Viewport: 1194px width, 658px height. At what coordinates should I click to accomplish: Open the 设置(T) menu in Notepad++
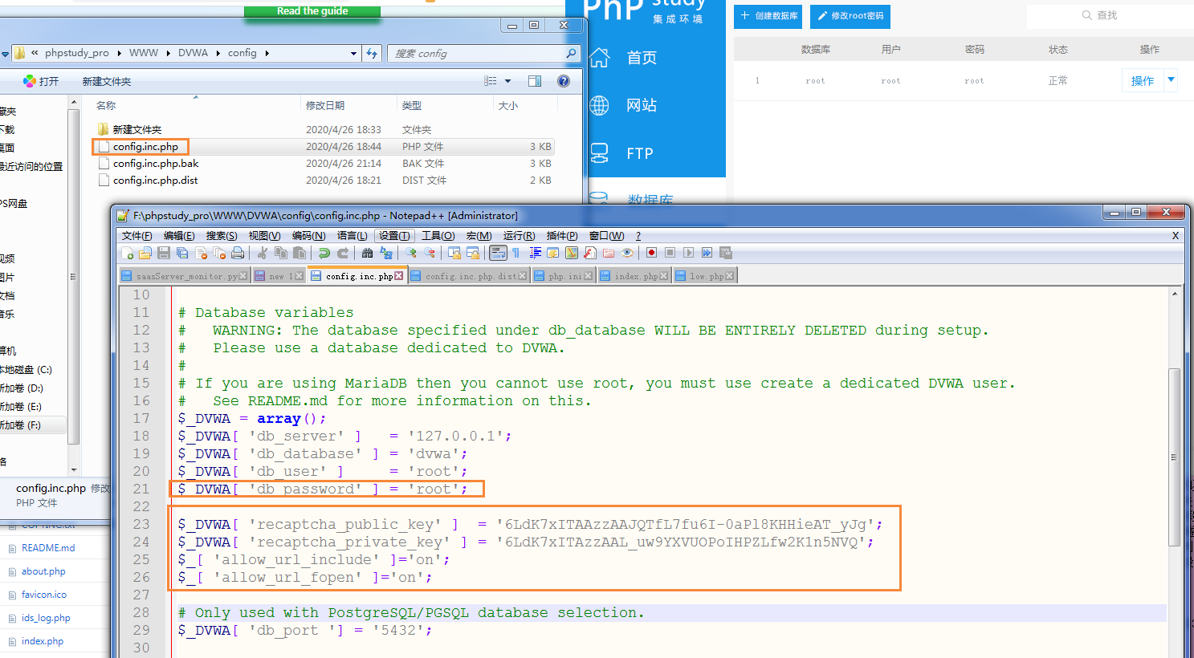point(394,235)
